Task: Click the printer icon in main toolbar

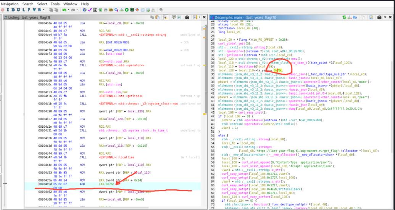Action: click(153, 10)
